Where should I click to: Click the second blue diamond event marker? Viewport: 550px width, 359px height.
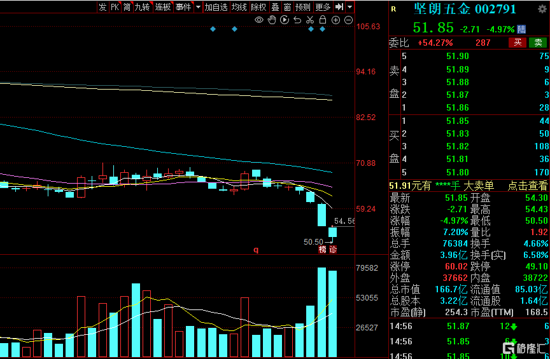pyautogui.click(x=235, y=29)
